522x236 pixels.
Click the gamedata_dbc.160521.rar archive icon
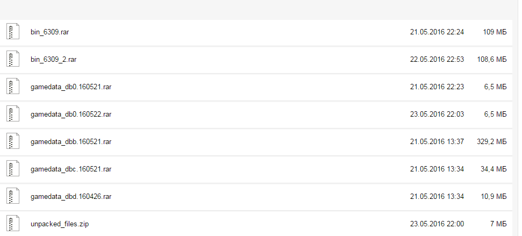13,169
